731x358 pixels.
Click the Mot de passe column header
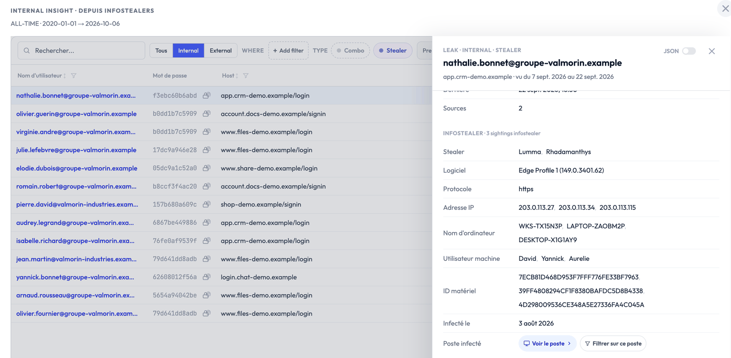click(170, 76)
